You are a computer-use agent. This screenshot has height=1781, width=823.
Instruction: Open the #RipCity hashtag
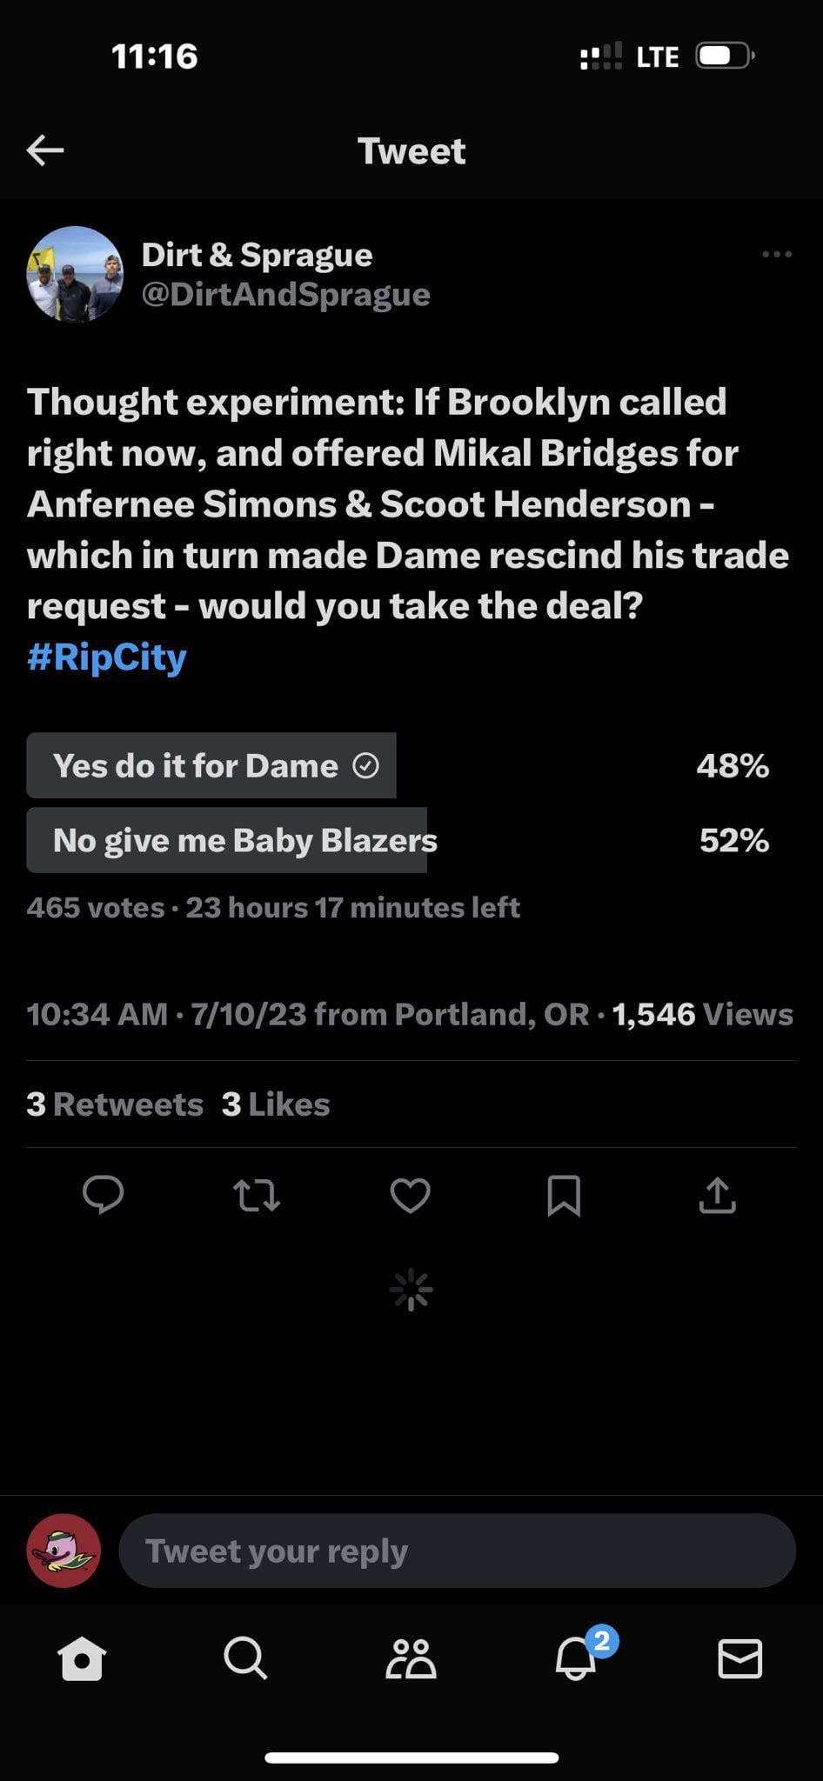106,657
